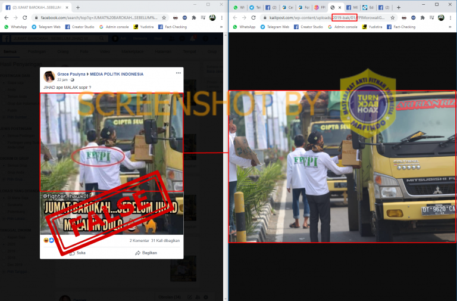Image resolution: width=457 pixels, height=301 pixels.
Task: Open the profile avatar in the Facebook window
Action: (x=212, y=18)
